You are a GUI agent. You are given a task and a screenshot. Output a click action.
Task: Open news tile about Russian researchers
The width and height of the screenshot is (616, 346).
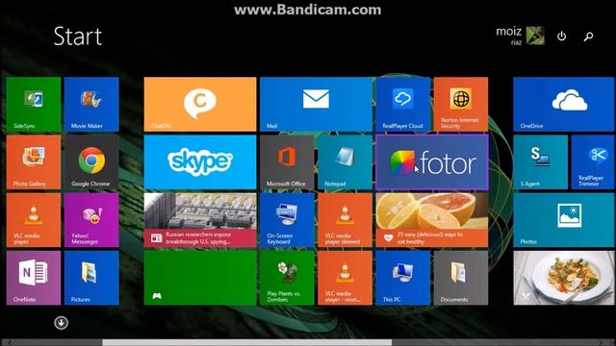tap(200, 220)
